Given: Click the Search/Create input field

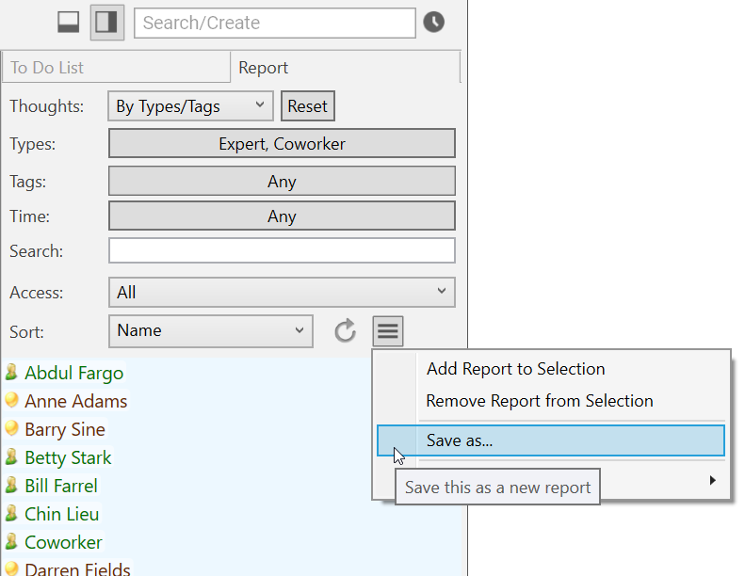Looking at the screenshot, I should pyautogui.click(x=274, y=23).
